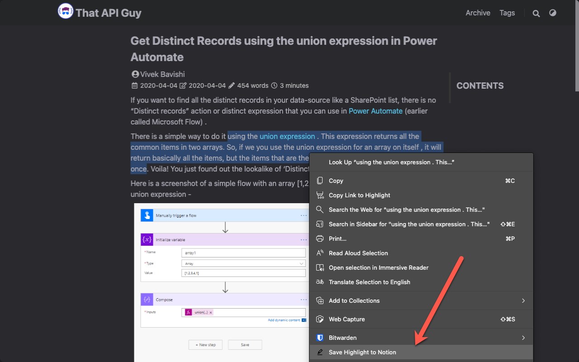Click the Bitwarden shield icon
The image size is (579, 362).
(320, 338)
